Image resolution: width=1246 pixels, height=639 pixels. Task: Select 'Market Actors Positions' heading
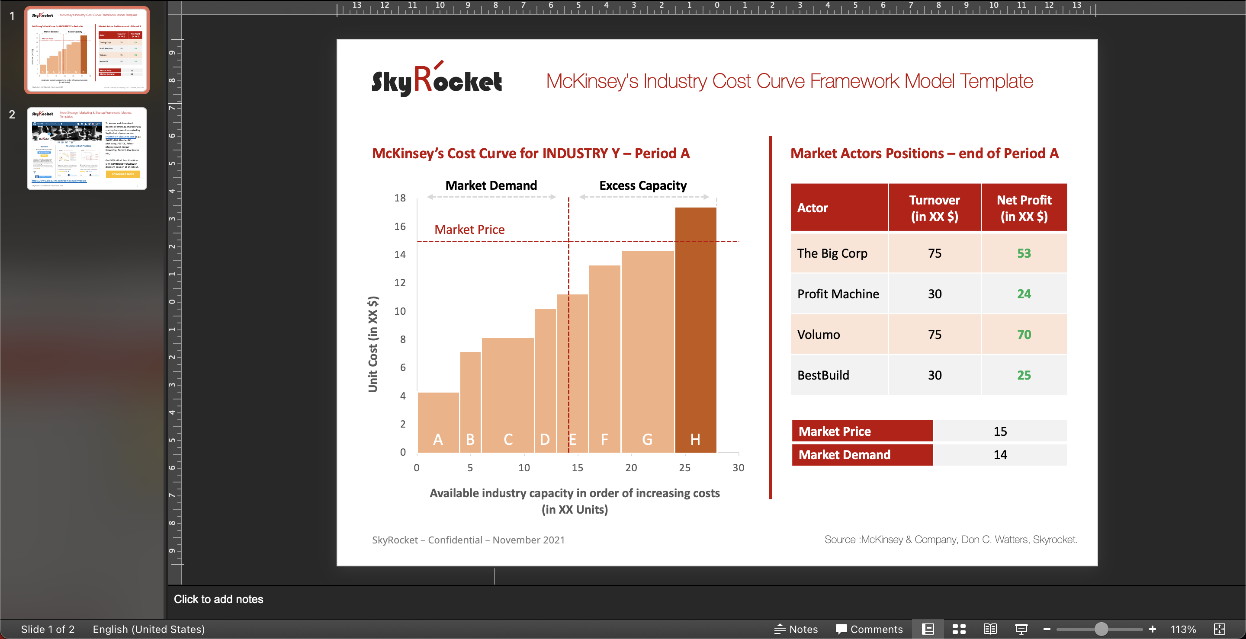click(x=925, y=153)
